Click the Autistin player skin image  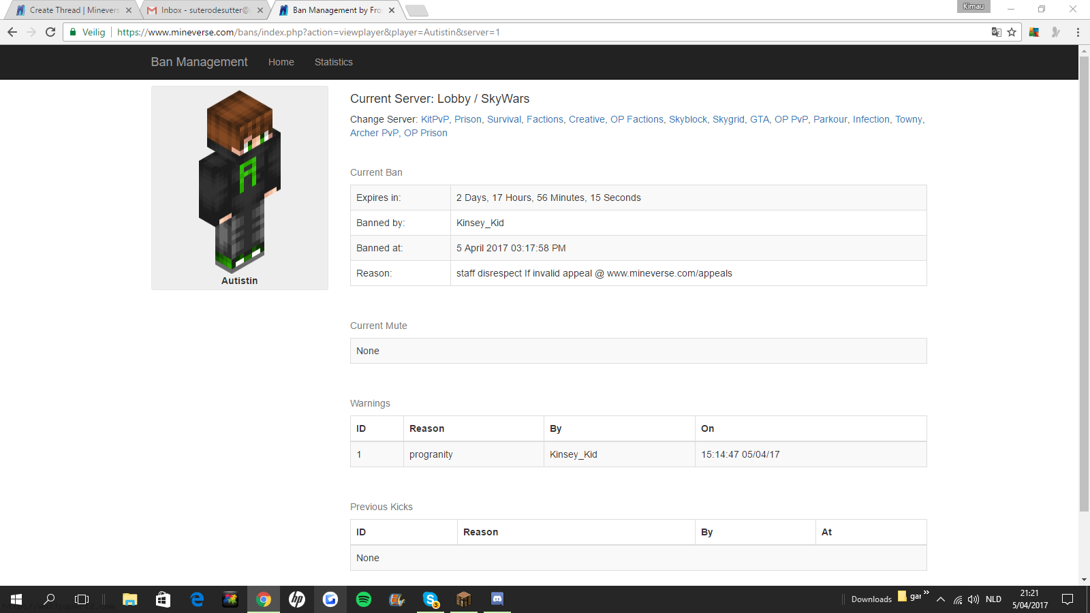click(x=240, y=181)
